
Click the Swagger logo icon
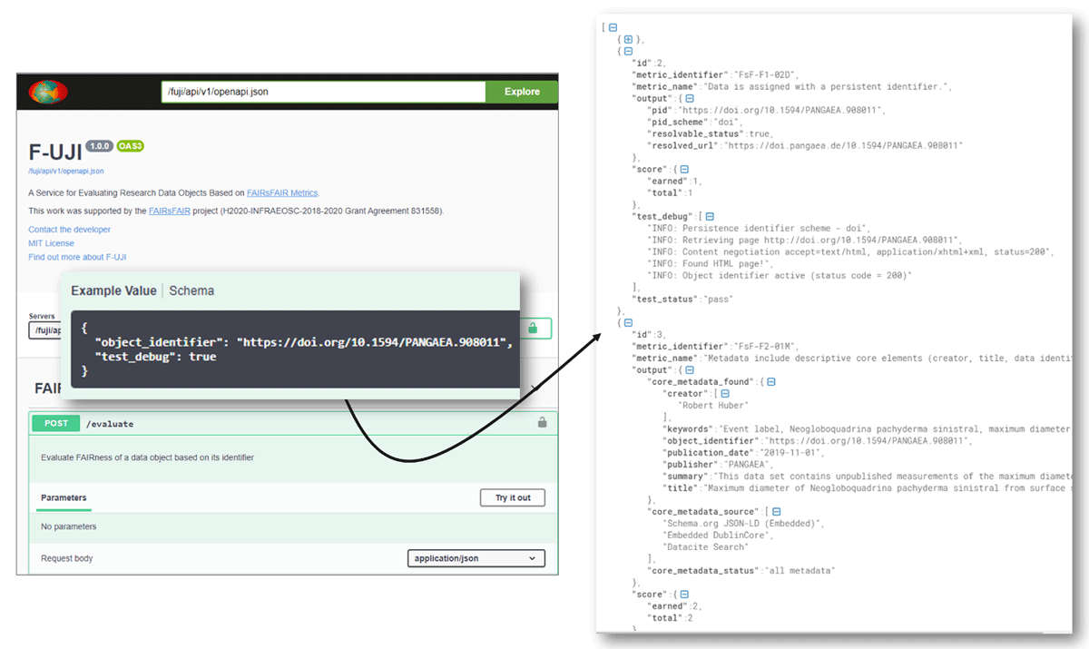click(48, 92)
